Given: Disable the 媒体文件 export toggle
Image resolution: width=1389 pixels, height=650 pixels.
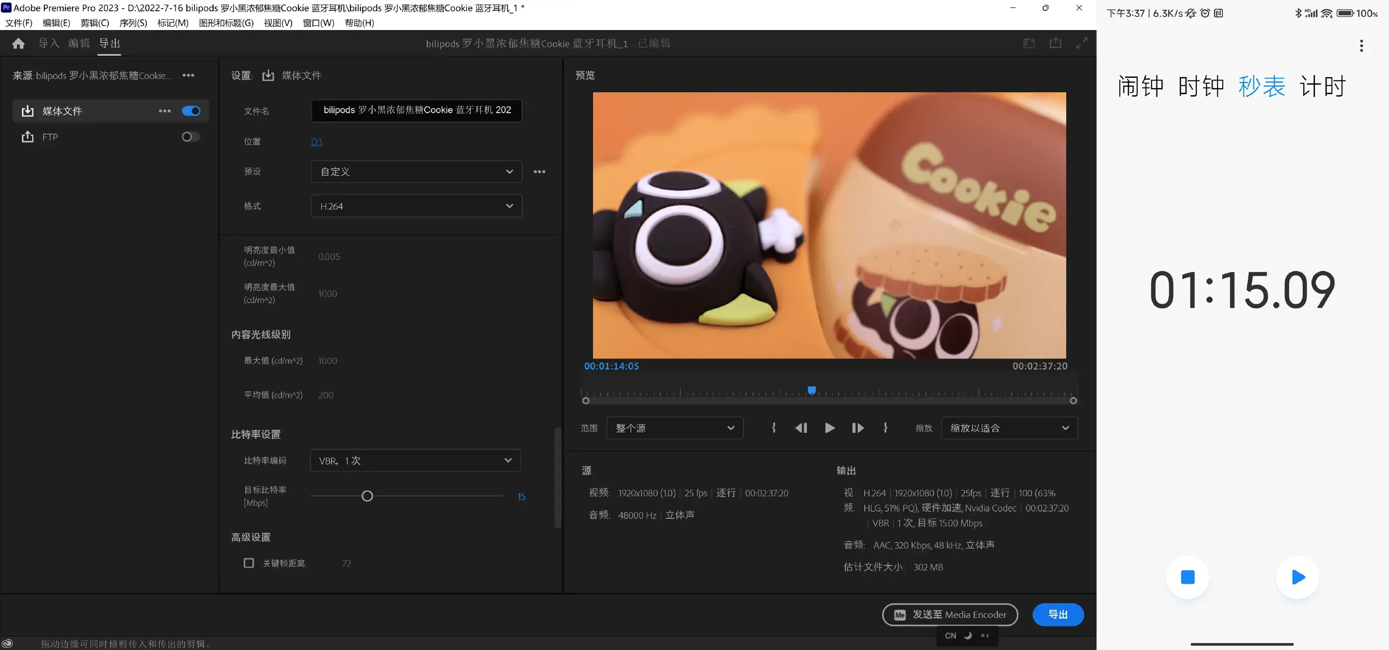Looking at the screenshot, I should click(x=191, y=111).
